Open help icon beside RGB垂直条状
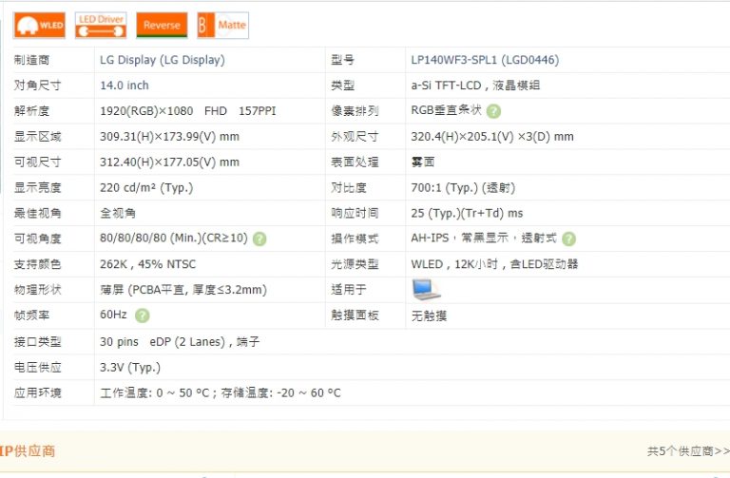The height and width of the screenshot is (478, 730). click(493, 111)
